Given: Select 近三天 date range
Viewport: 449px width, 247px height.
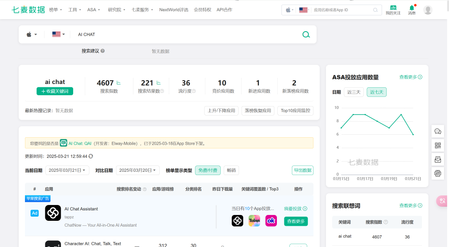Looking at the screenshot, I should pyautogui.click(x=354, y=92).
